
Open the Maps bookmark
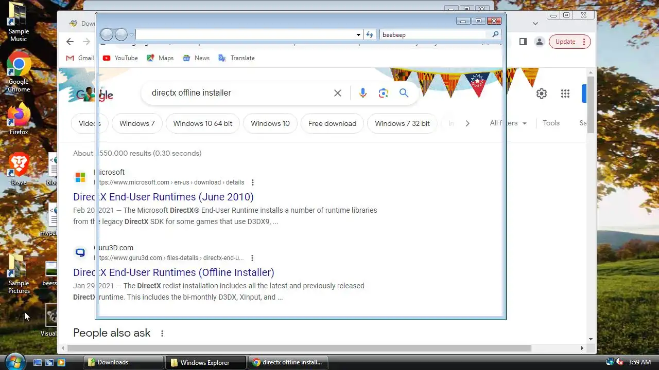coord(160,58)
